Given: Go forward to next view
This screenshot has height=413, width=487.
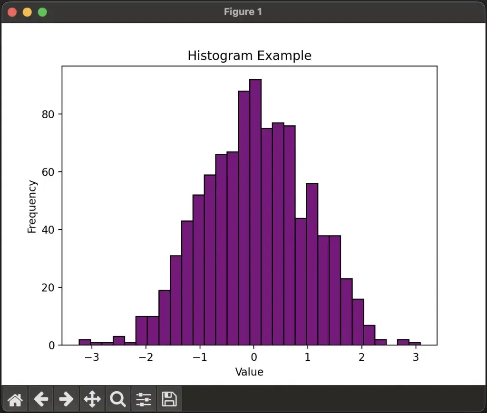Looking at the screenshot, I should coord(66,399).
